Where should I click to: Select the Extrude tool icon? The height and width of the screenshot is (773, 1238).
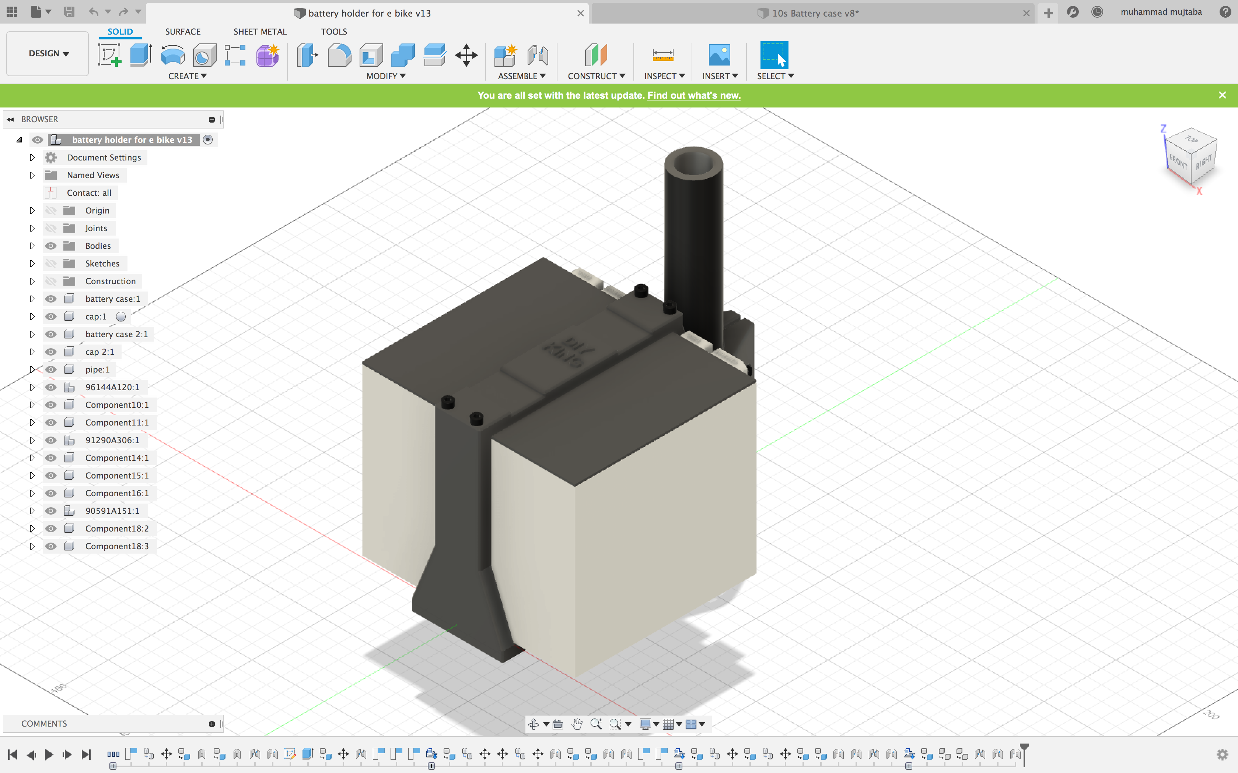coord(140,55)
